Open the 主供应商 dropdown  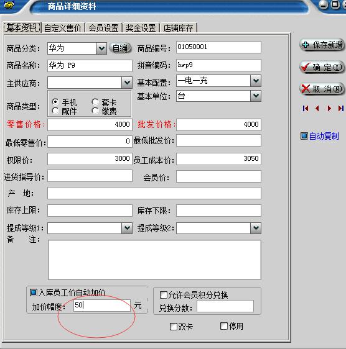[x=127, y=83]
